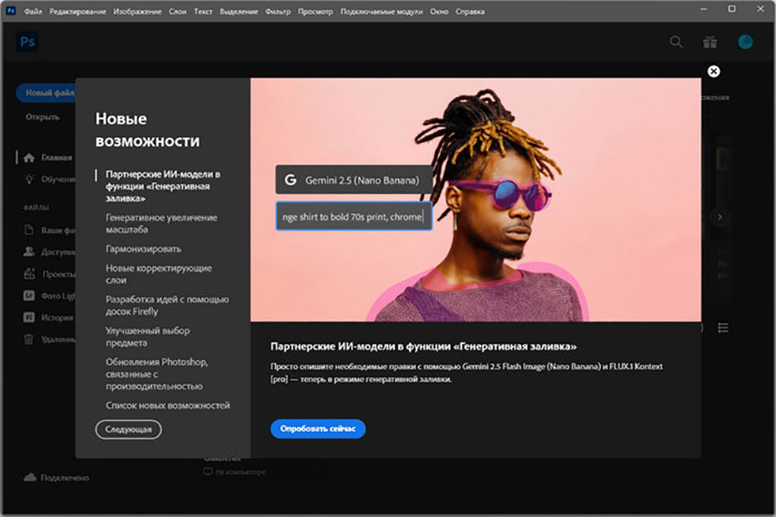
Task: Click the Gemini 2.5 prompt text field
Action: click(x=354, y=217)
